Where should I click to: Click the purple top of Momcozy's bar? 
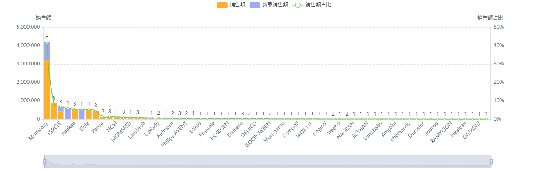coord(47,51)
